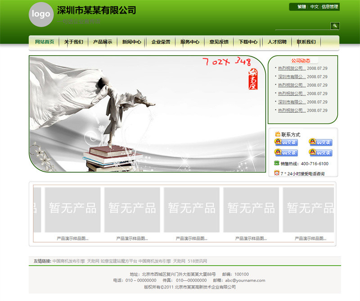Switch to 繁體 language
This screenshot has height=301, width=360.
click(x=301, y=7)
